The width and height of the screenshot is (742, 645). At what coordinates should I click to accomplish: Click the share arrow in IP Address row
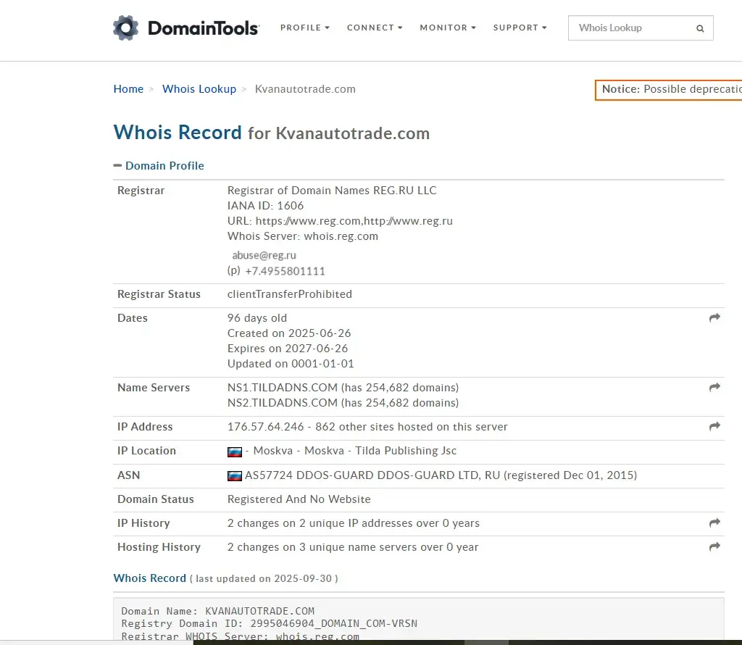[714, 426]
